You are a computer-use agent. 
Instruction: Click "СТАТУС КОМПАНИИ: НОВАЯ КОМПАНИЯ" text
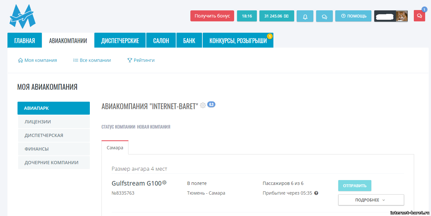136,127
